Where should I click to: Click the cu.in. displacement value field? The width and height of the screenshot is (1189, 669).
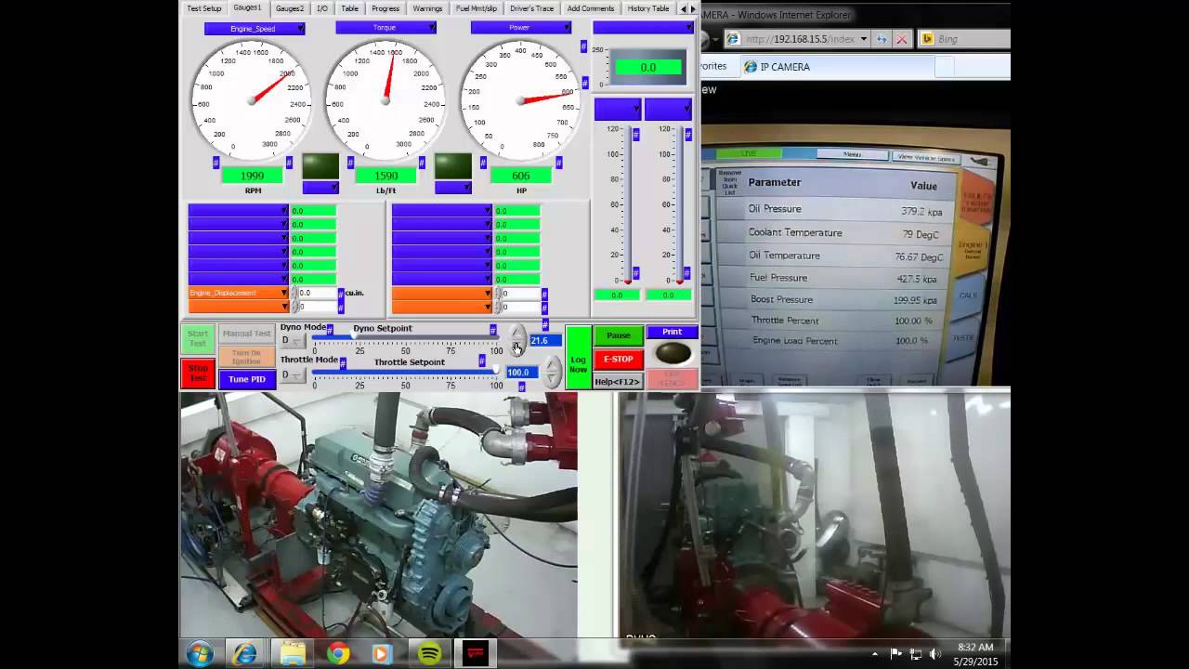tap(317, 293)
